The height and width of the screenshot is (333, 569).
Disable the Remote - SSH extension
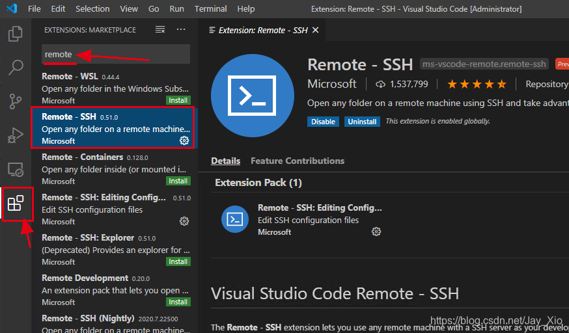[323, 122]
